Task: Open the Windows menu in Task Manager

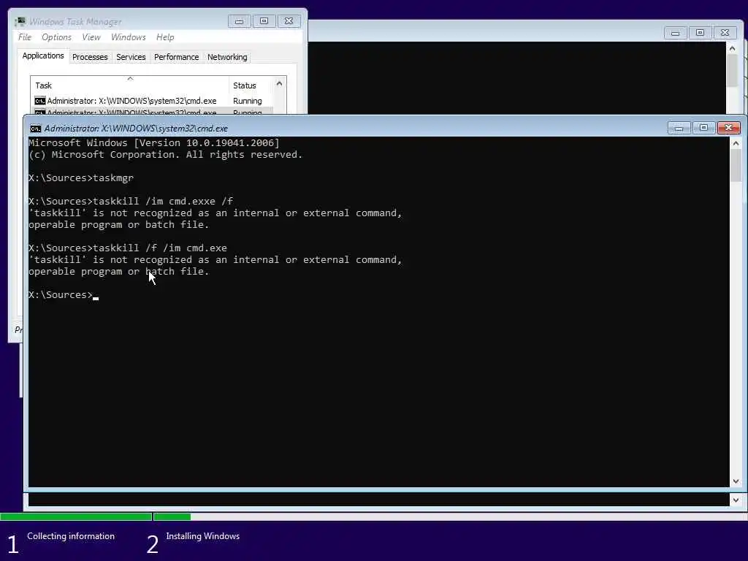Action: tap(129, 37)
